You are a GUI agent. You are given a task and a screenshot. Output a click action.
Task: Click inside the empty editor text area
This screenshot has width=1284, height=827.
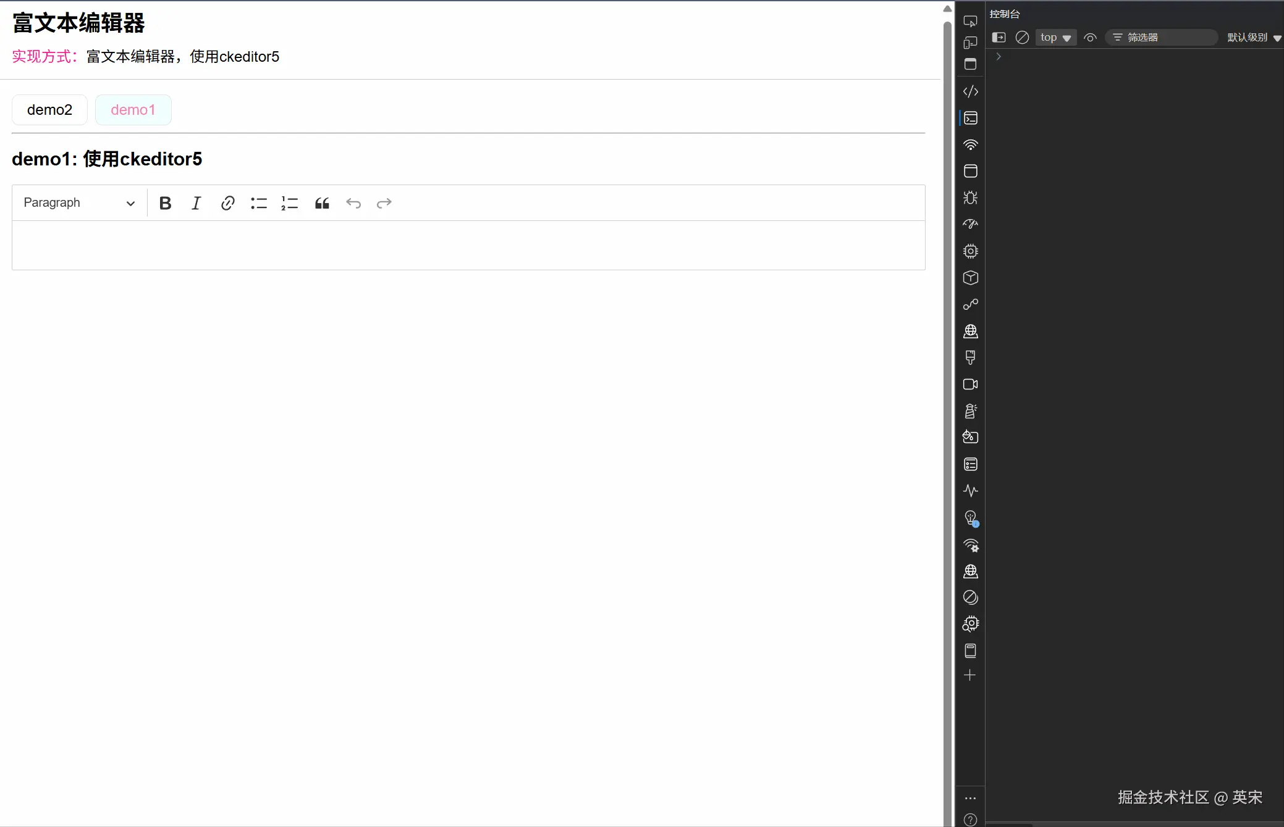pos(468,245)
